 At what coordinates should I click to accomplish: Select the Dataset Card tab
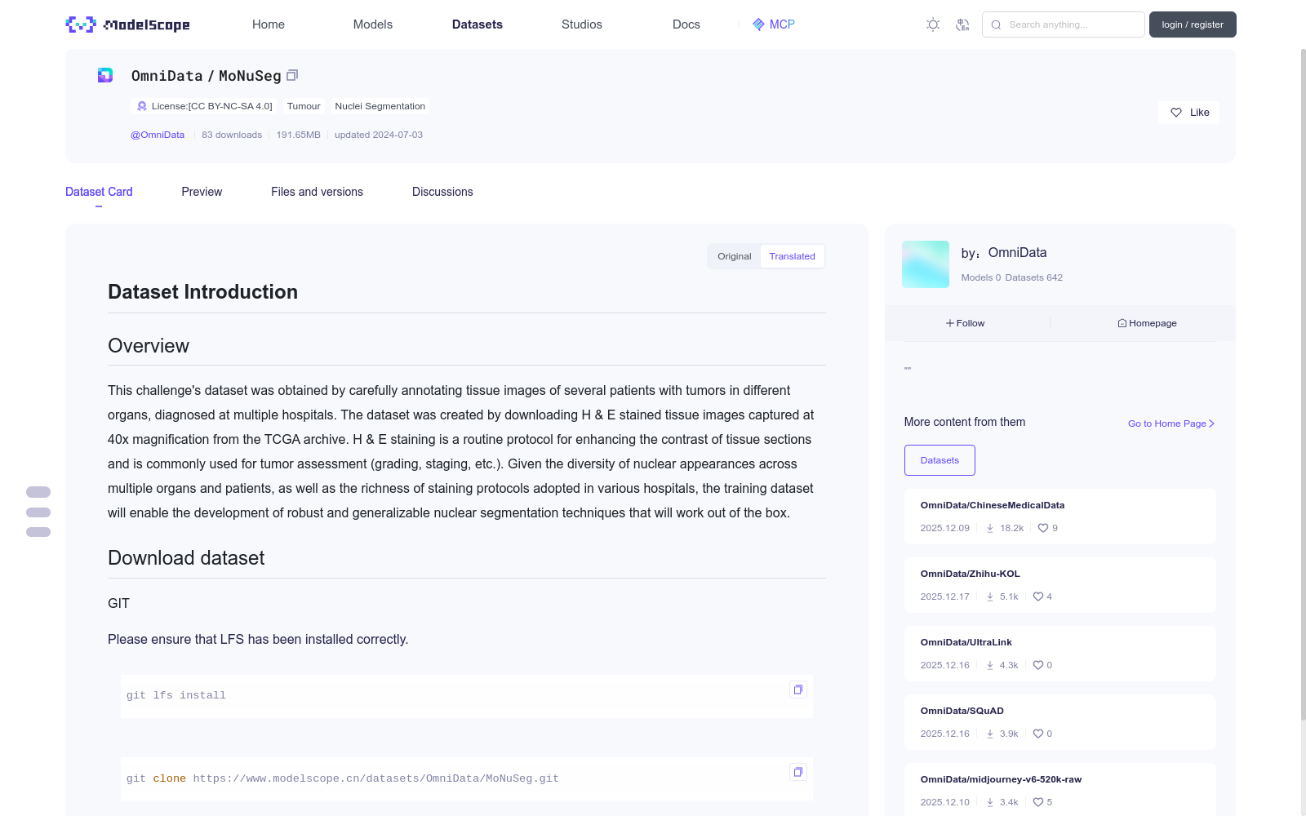coord(99,192)
